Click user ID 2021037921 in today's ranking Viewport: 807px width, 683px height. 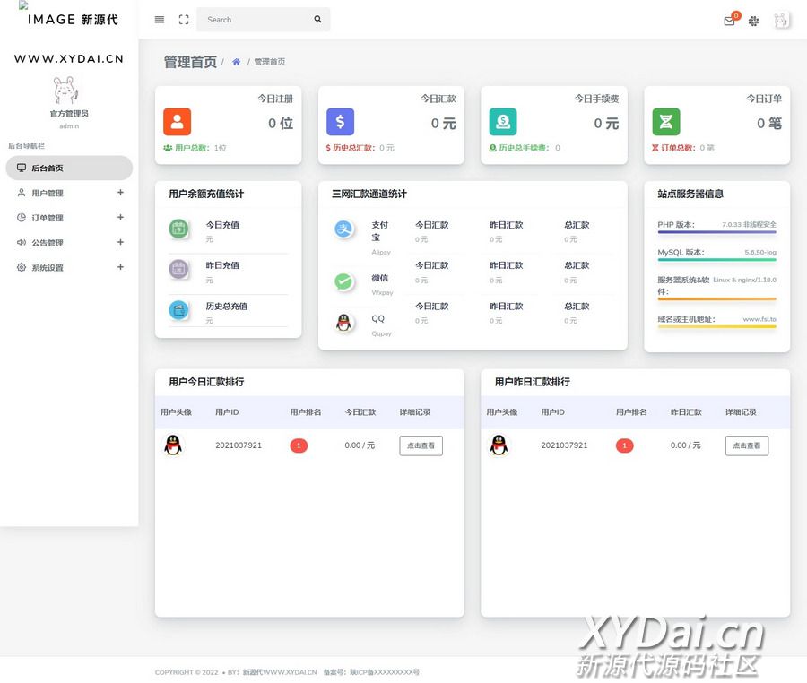239,445
